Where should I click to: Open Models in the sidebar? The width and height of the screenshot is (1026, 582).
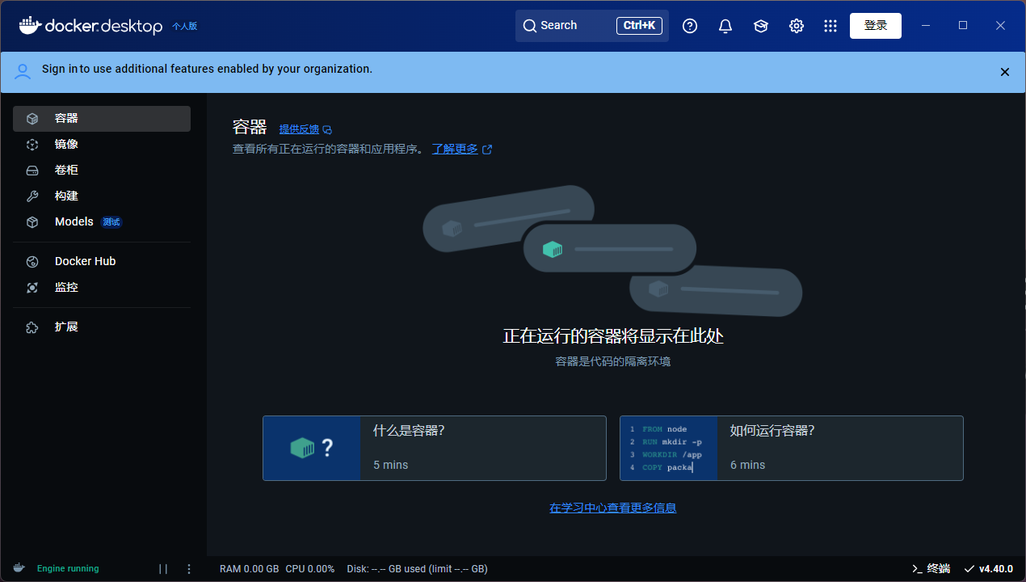pos(102,221)
